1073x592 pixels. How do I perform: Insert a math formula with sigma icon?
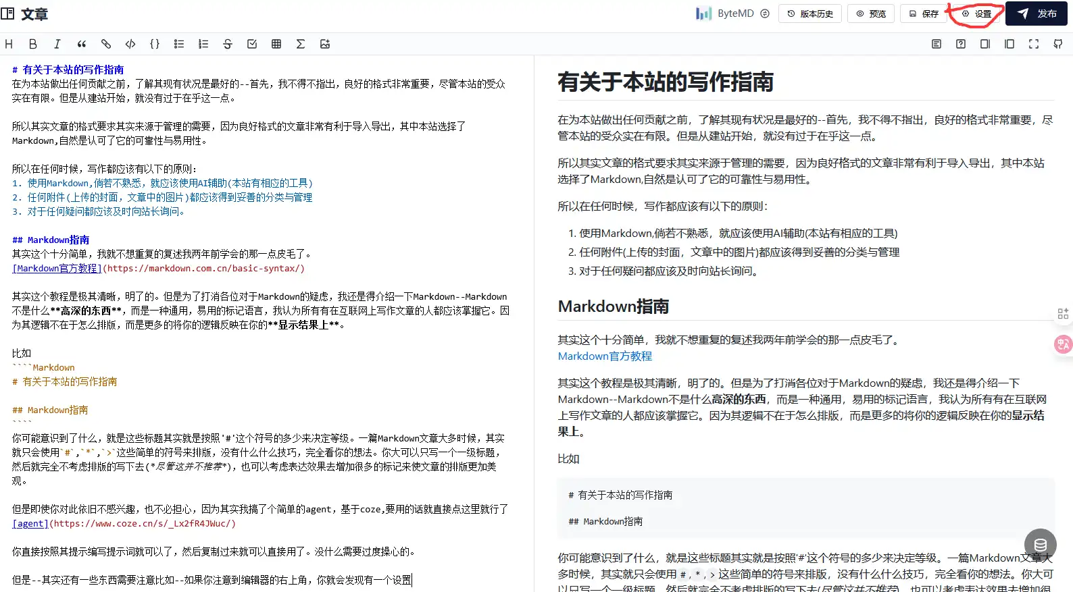click(x=301, y=44)
